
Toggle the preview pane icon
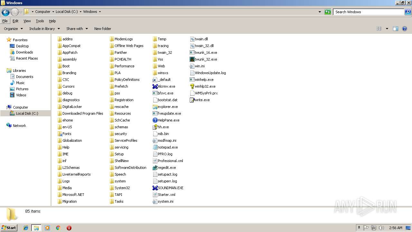396,29
